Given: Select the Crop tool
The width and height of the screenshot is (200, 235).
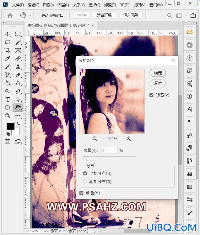Looking at the screenshot, I should (x=7, y=50).
